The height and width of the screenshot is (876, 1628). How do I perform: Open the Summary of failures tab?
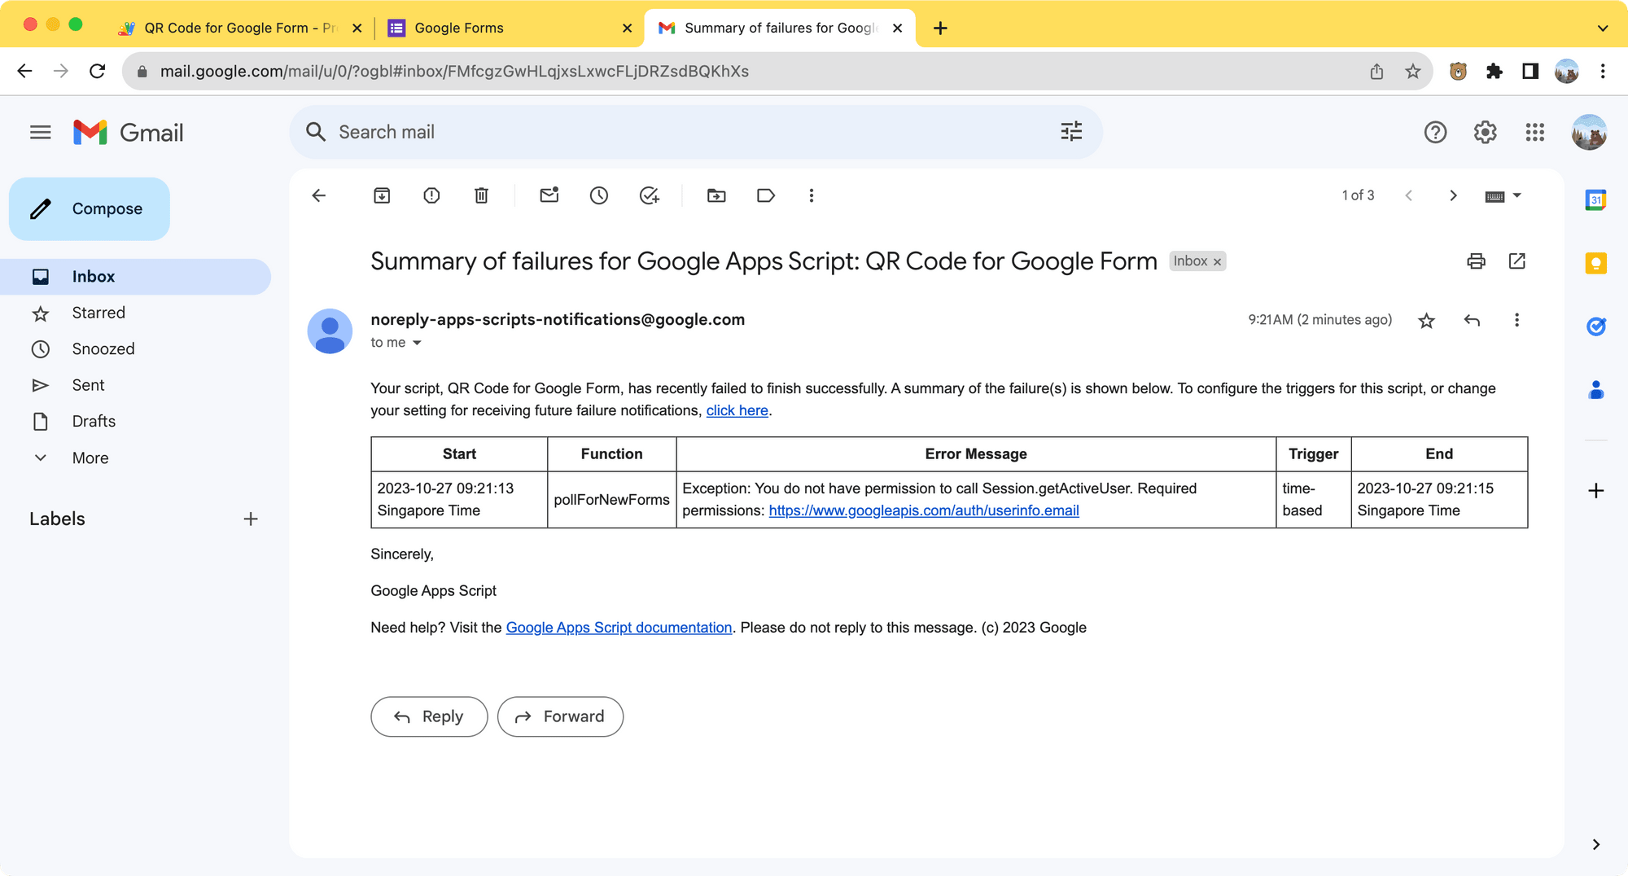tap(773, 27)
